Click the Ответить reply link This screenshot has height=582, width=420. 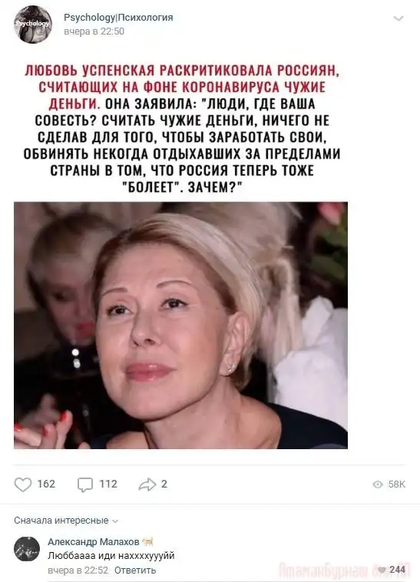pos(135,570)
